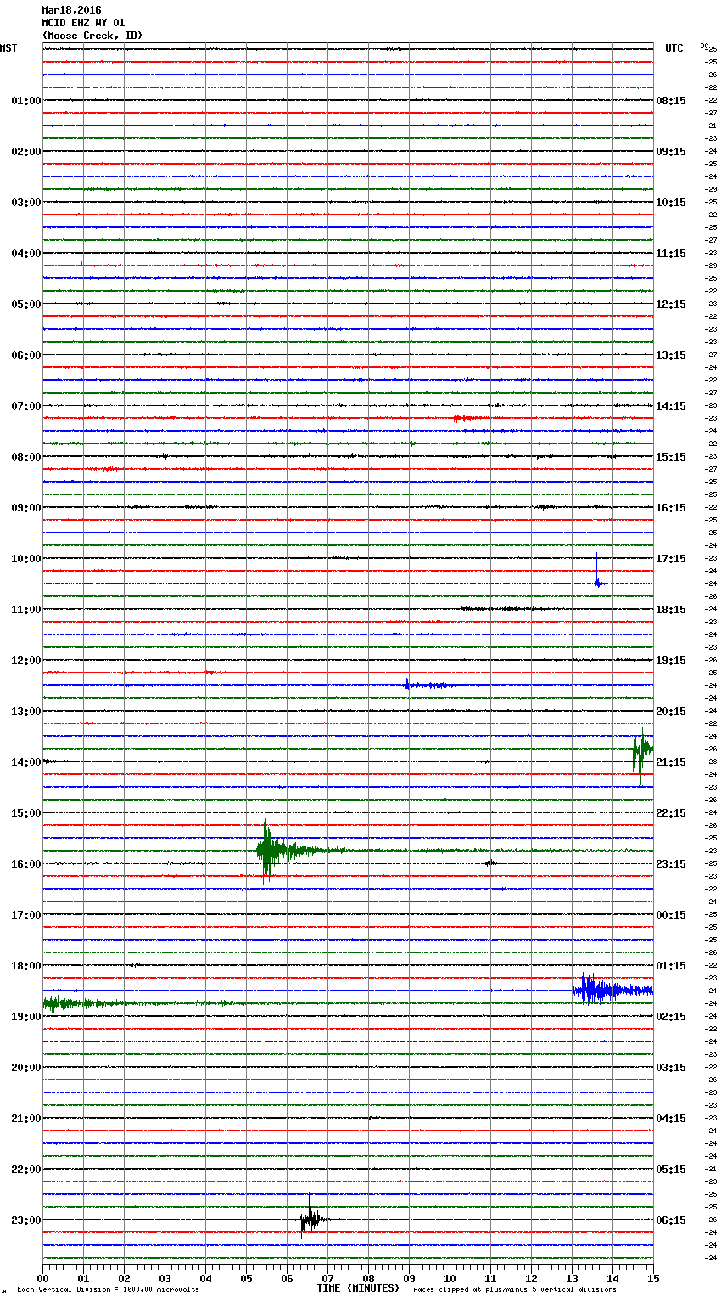This screenshot has height=1301, width=721.
Task: Click the vertical division microvolts footer note
Action: point(108,1289)
